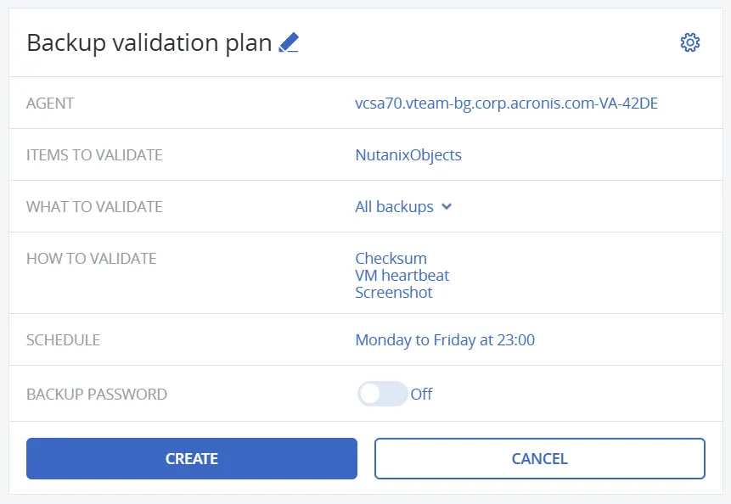The height and width of the screenshot is (504, 731).
Task: Click the Items to validate label
Action: click(94, 155)
